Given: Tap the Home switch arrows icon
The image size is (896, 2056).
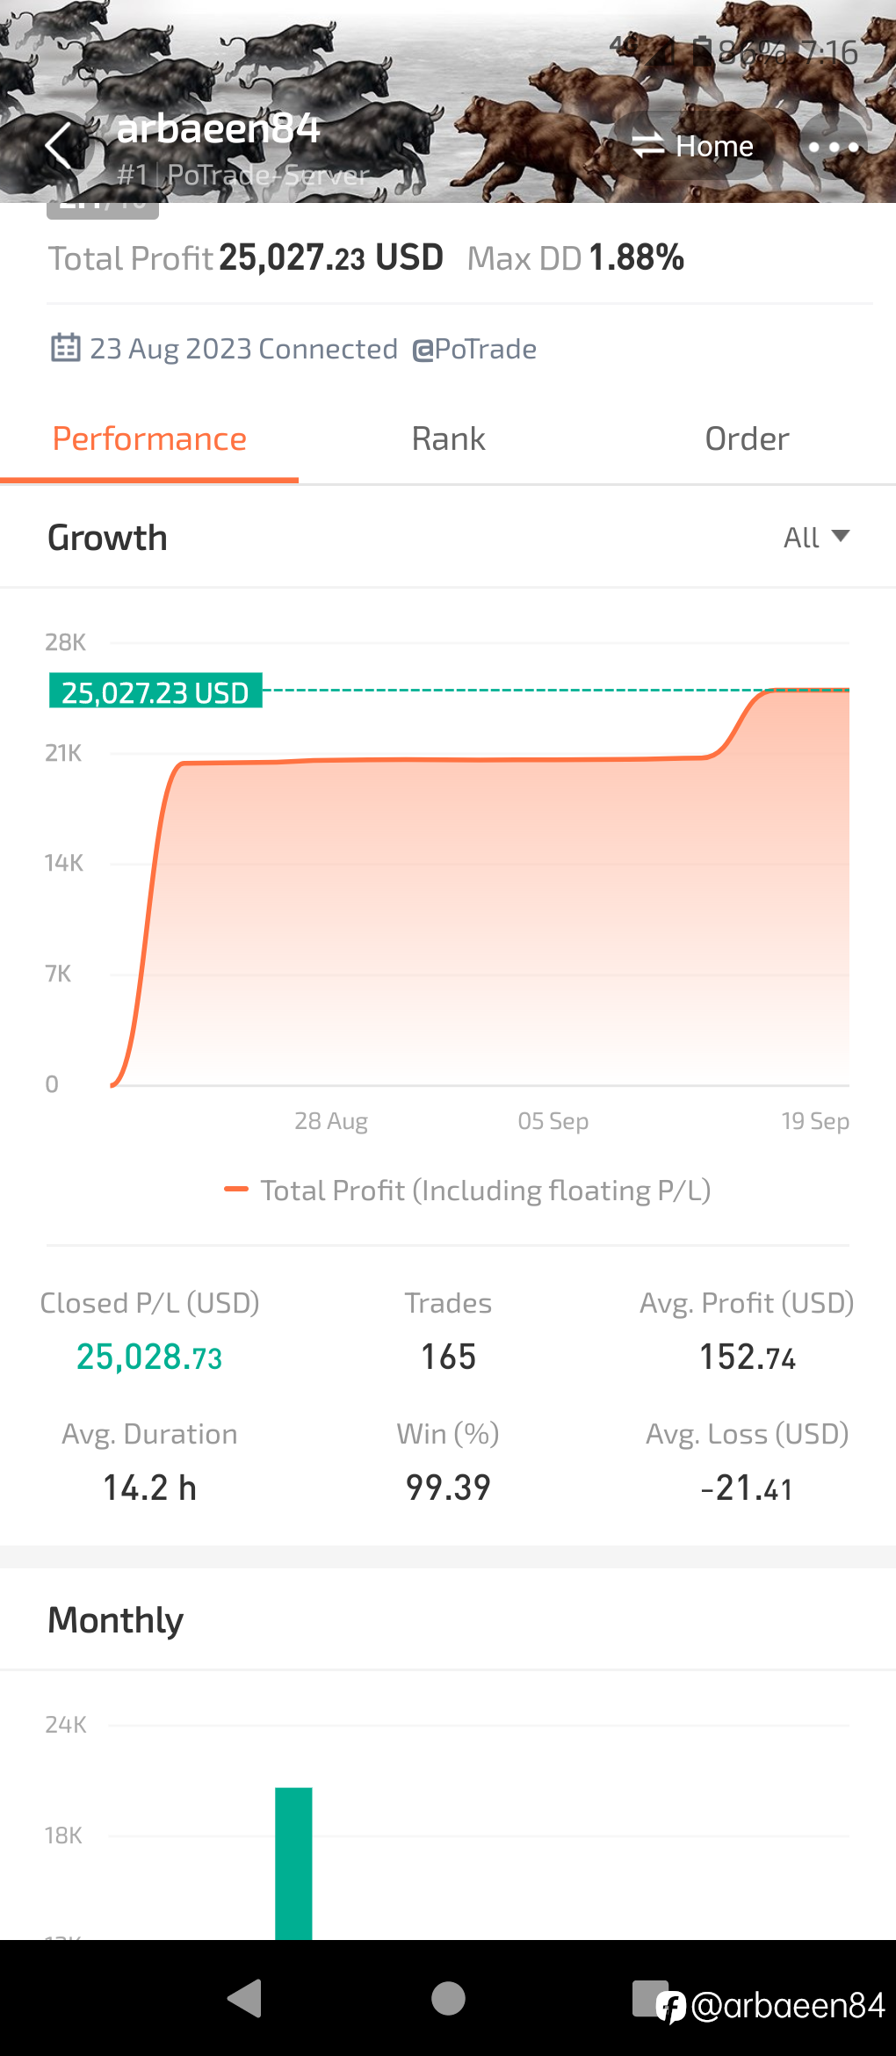Looking at the screenshot, I should click(x=648, y=146).
